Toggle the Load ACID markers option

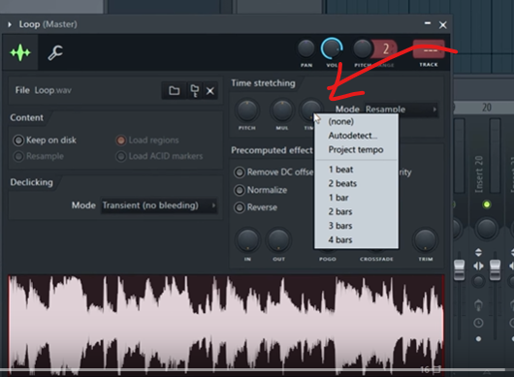120,156
